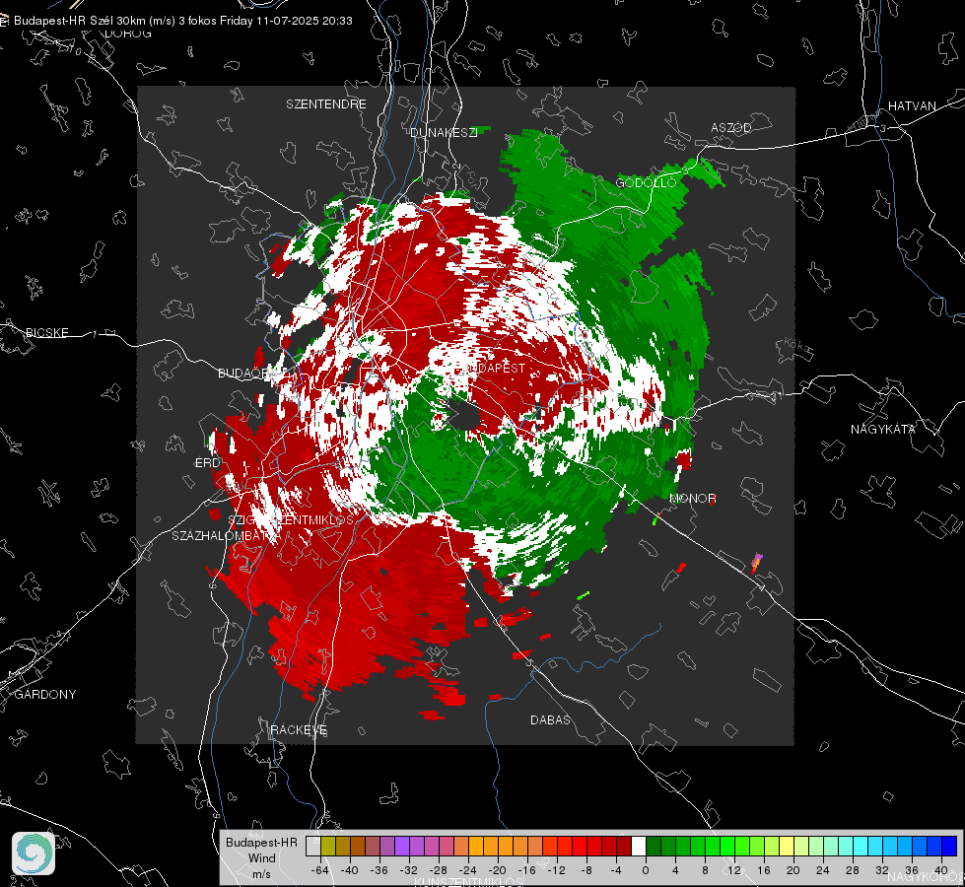
Task: Click the BICSKE city label
Action: 47,332
